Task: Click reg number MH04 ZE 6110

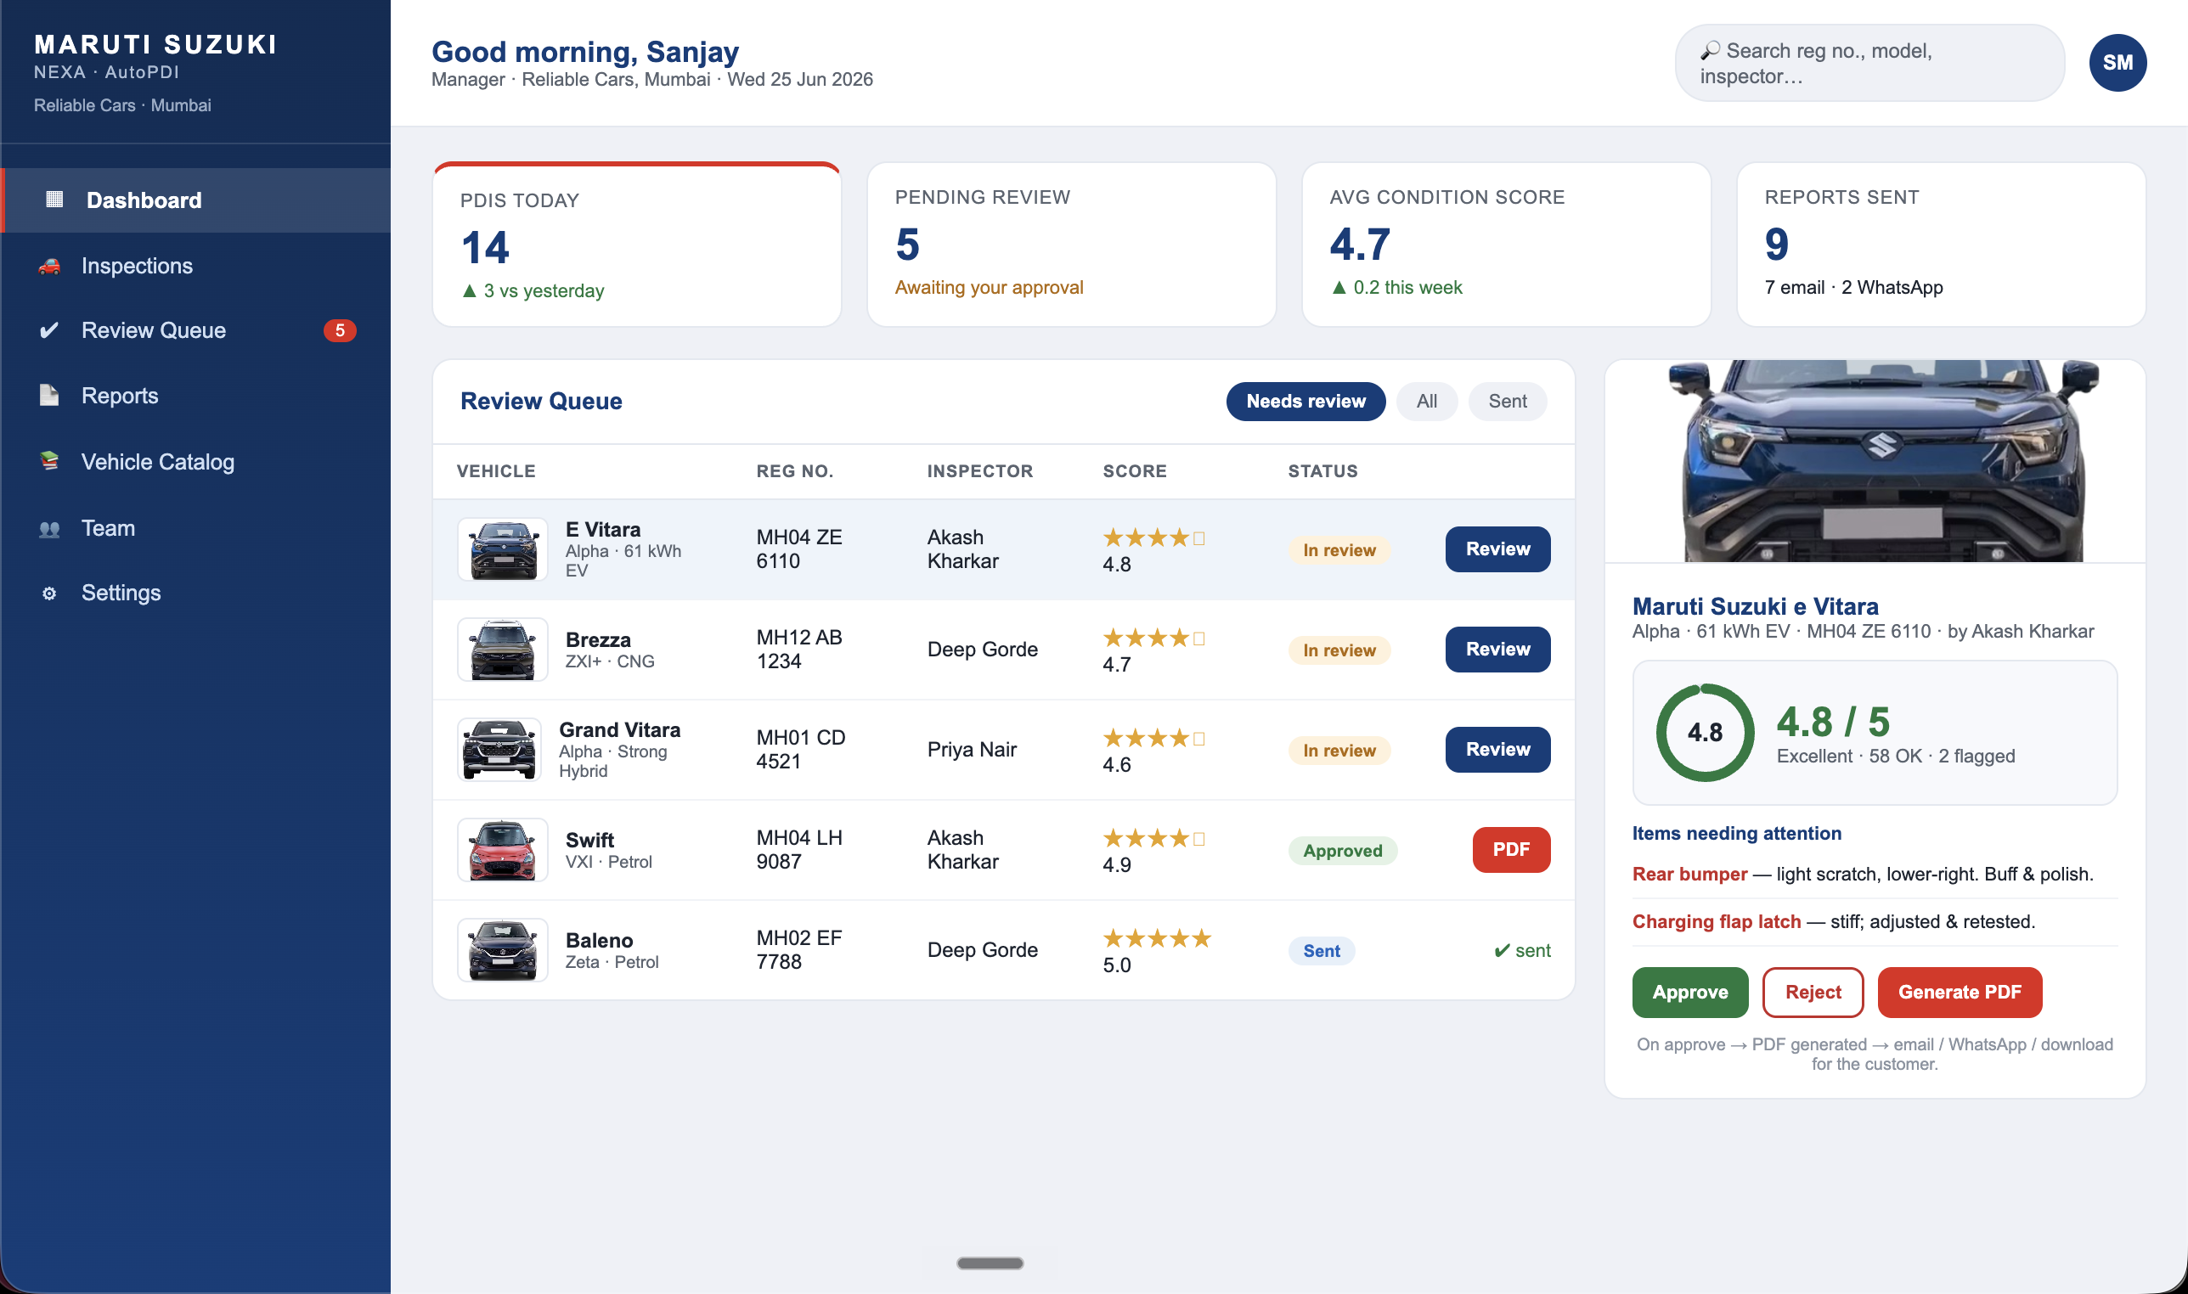Action: [x=798, y=549]
